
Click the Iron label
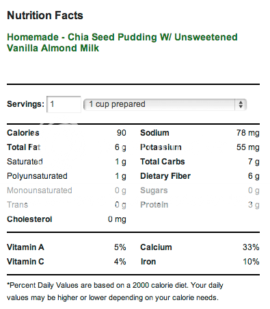(148, 262)
